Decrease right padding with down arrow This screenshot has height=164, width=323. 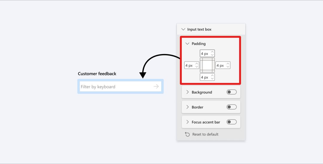pos(228,67)
